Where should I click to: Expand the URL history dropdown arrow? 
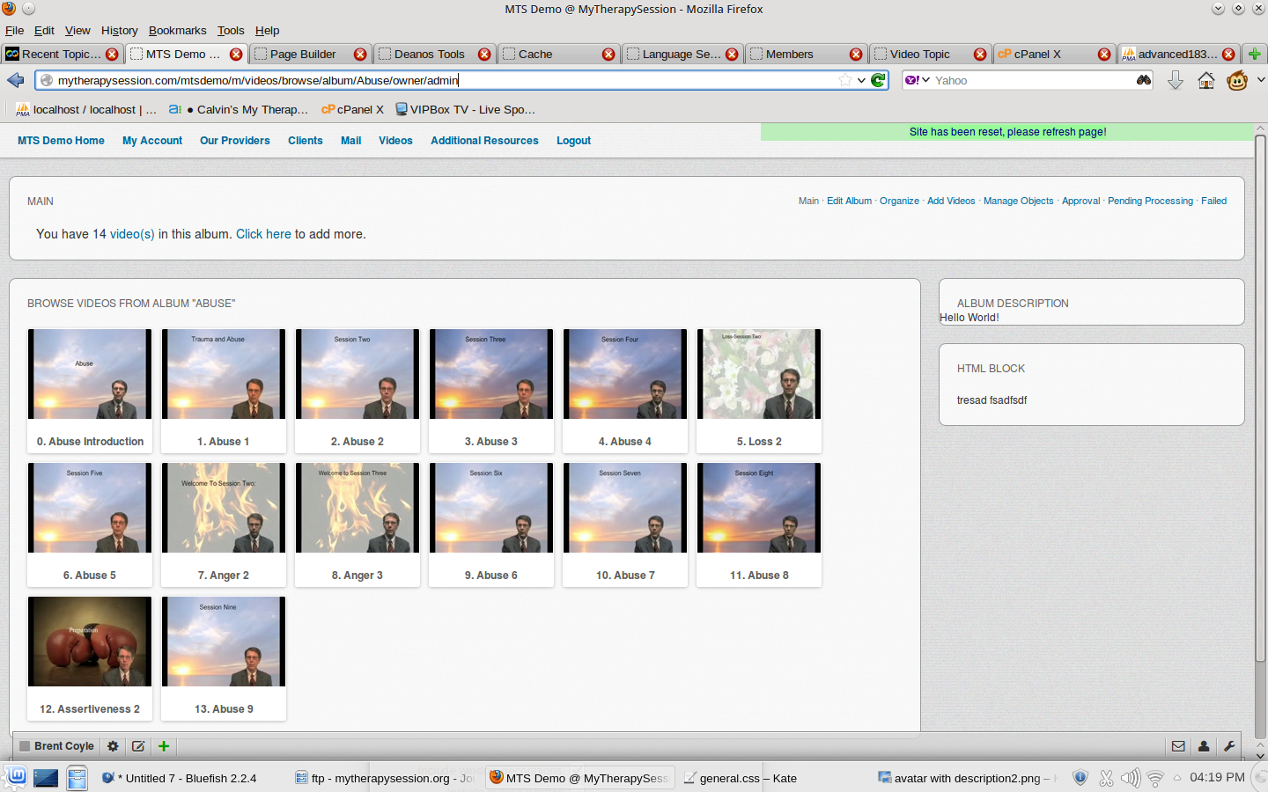click(x=861, y=80)
